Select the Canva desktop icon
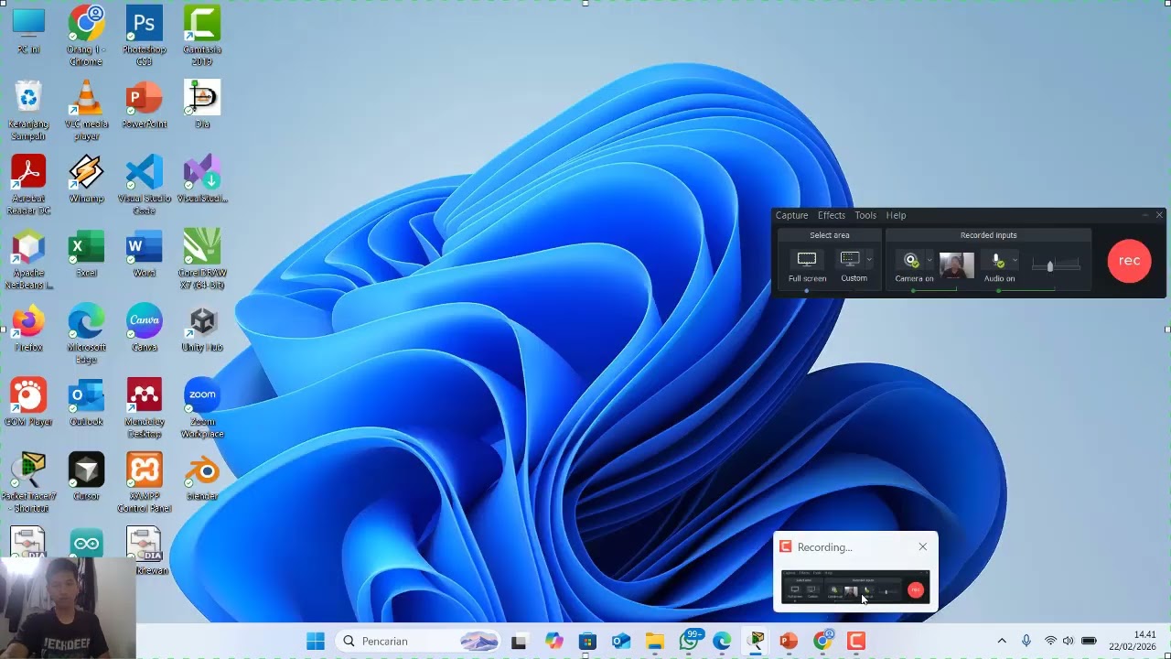Screen dimensions: 1171x659 (x=144, y=329)
